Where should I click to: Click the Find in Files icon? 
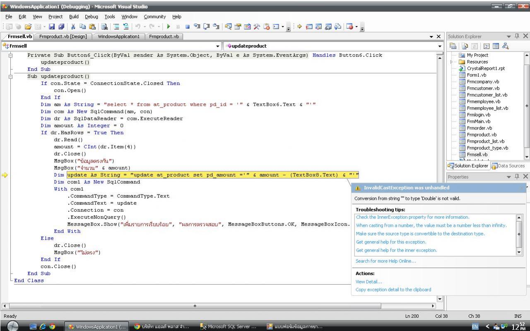[x=104, y=26]
